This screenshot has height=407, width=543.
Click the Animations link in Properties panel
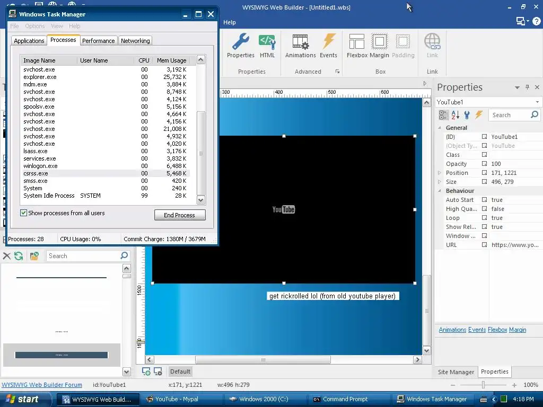(452, 330)
